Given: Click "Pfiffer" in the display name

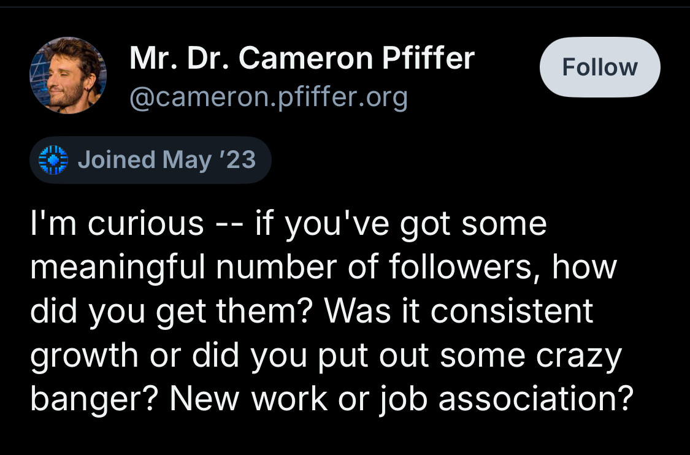Looking at the screenshot, I should pyautogui.click(x=428, y=58).
